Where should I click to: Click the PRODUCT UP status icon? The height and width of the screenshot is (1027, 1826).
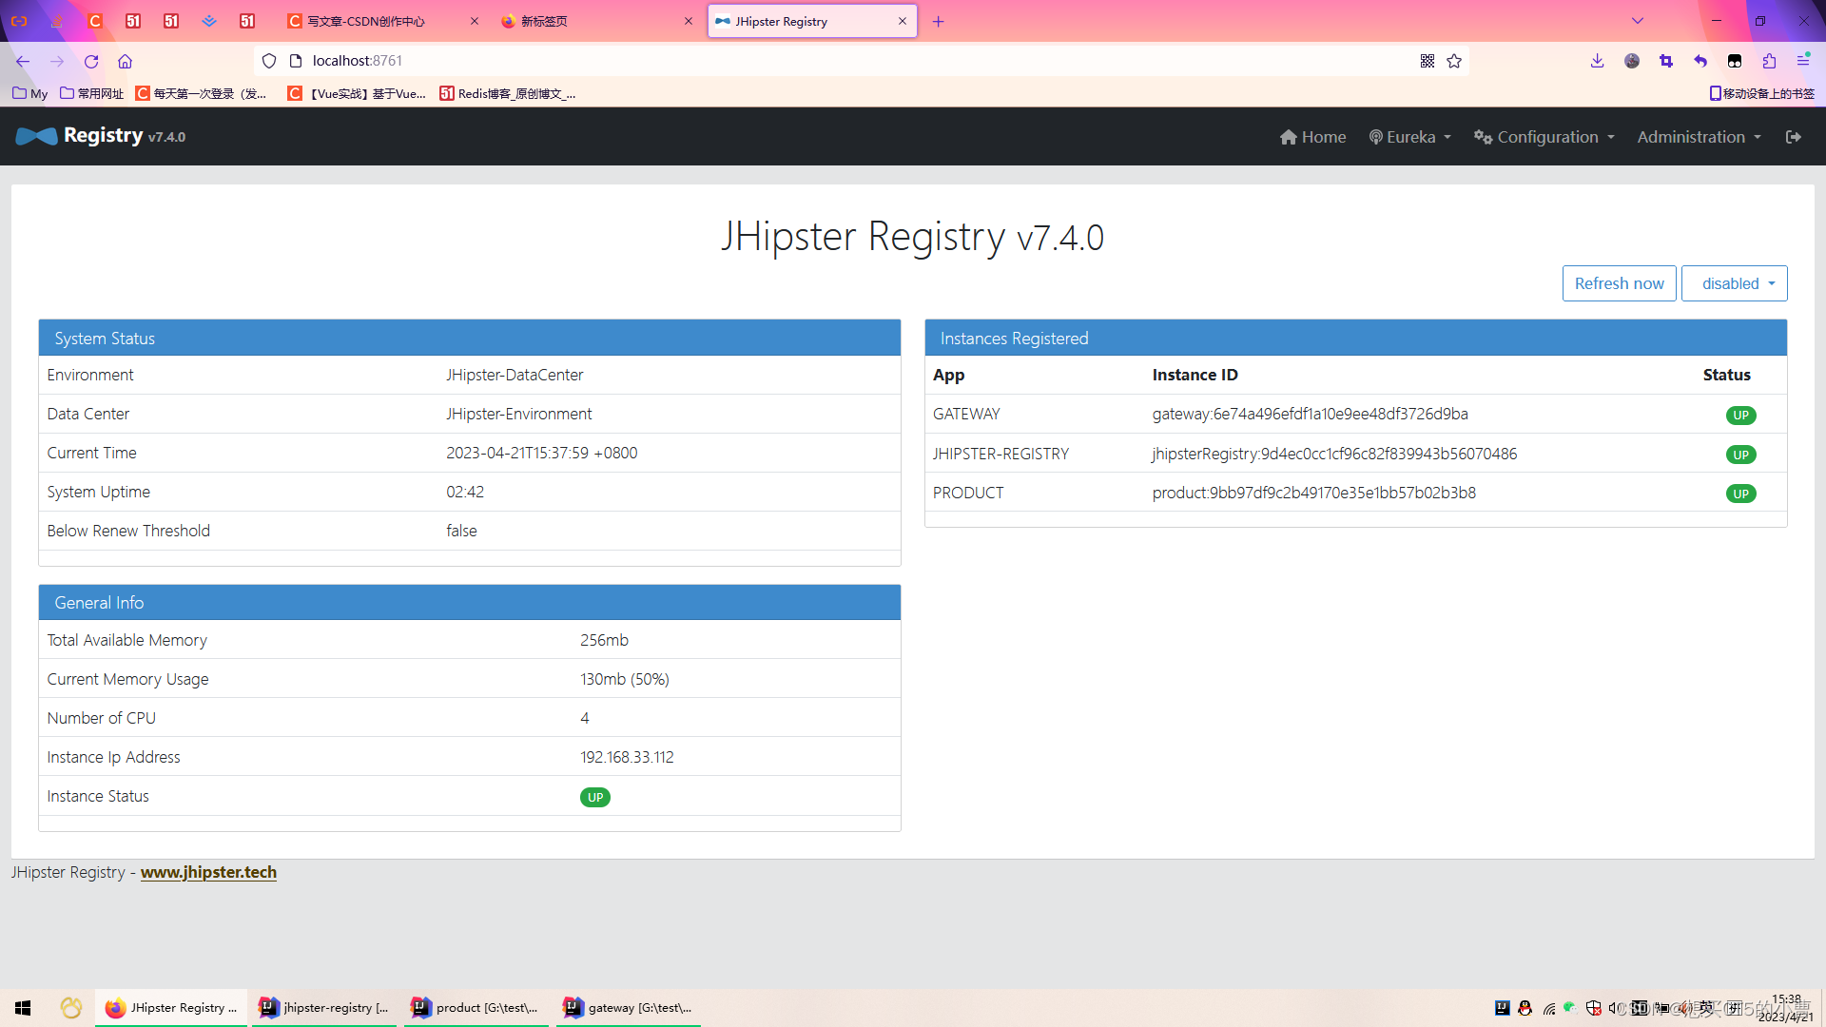point(1740,493)
